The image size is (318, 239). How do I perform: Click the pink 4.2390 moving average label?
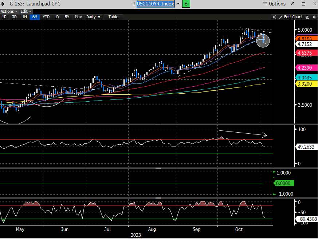[x=305, y=68]
